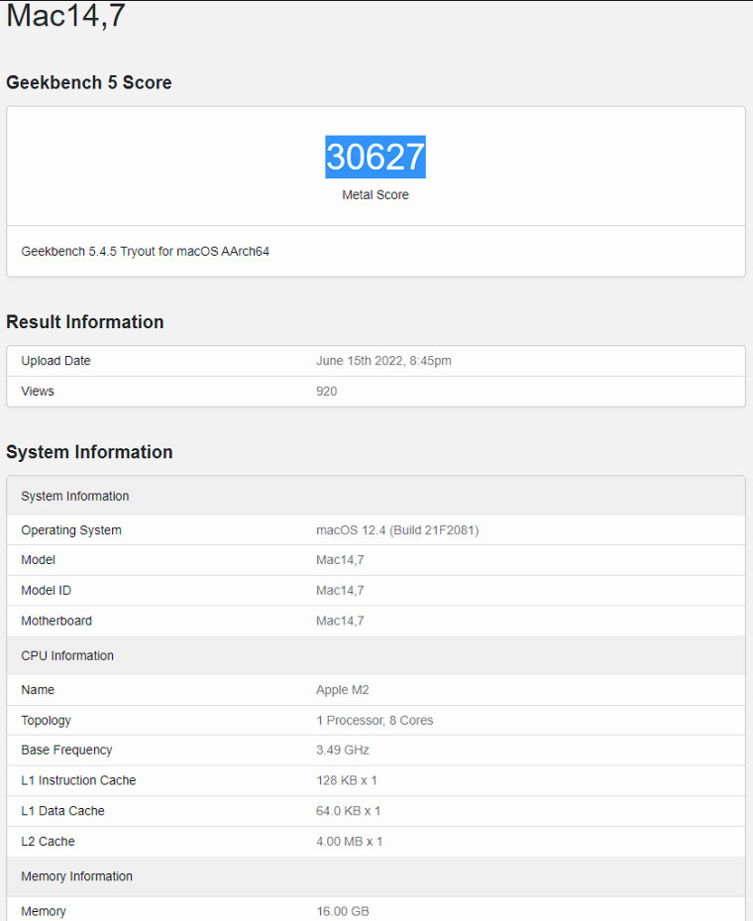The width and height of the screenshot is (753, 921).
Task: Click the CPU Information section header
Action: 376,655
